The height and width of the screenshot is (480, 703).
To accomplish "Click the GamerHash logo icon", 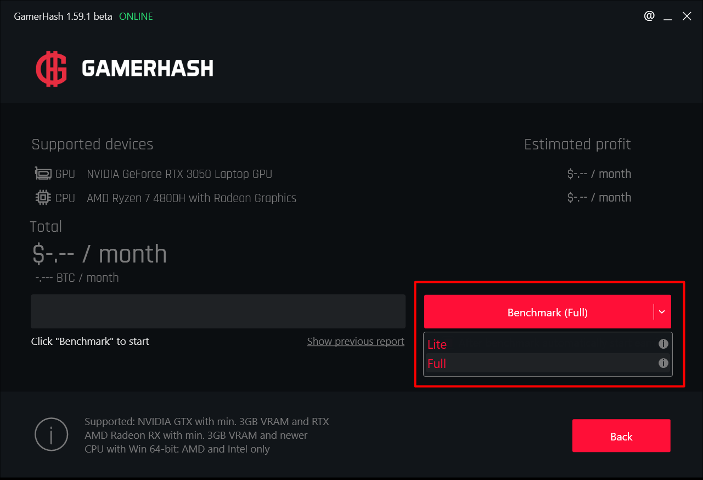I will [52, 69].
